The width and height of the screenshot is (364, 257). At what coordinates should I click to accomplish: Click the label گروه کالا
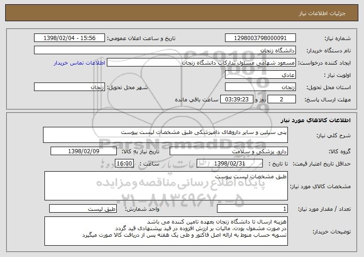pos(339,151)
